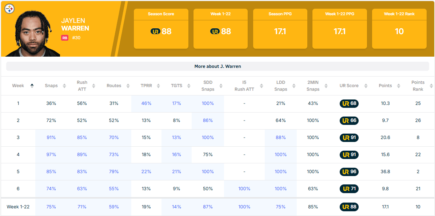Click the Steelers team logo icon
Viewport: 435px width, 216px height.
[10, 9]
